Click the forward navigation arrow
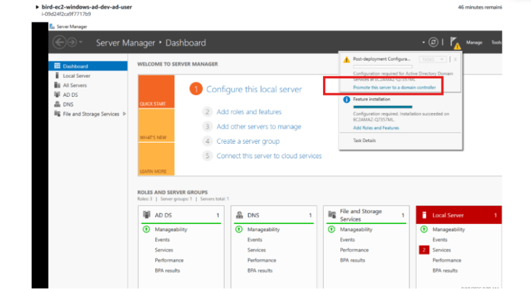531x289 pixels. tap(72, 42)
